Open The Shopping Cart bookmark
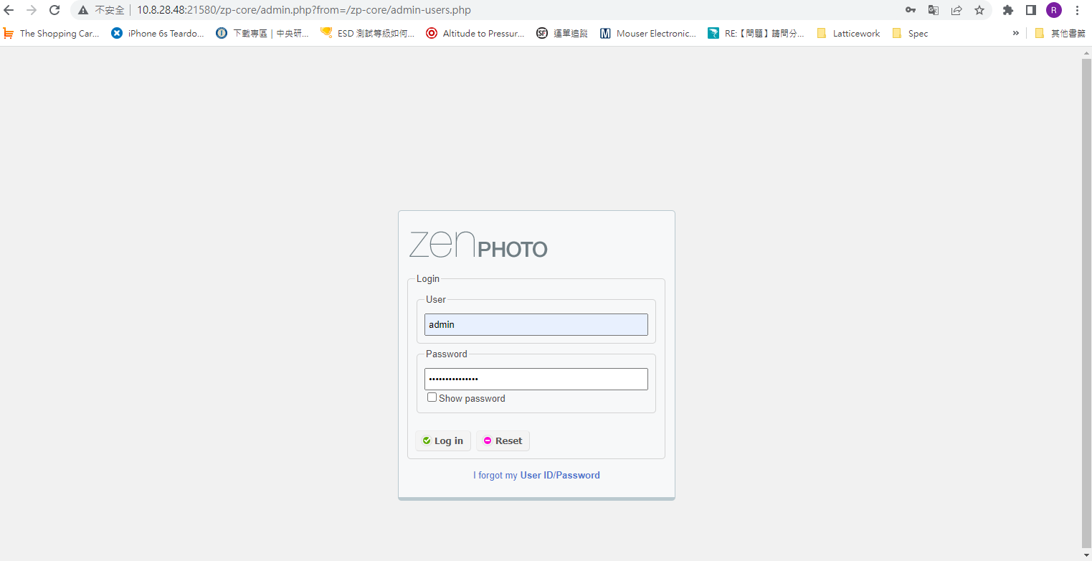This screenshot has width=1092, height=561. [x=52, y=33]
